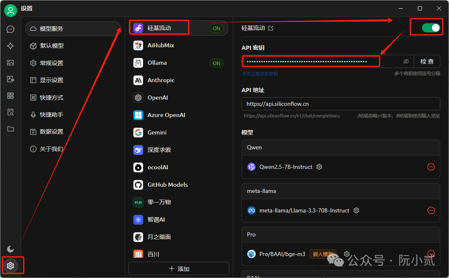
Task: Select the OpenAI provider
Action: click(x=178, y=98)
